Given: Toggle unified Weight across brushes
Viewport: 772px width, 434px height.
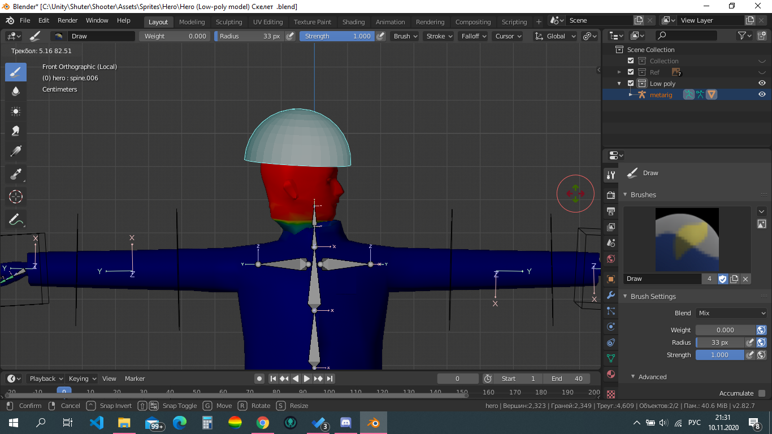Looking at the screenshot, I should click(x=761, y=330).
